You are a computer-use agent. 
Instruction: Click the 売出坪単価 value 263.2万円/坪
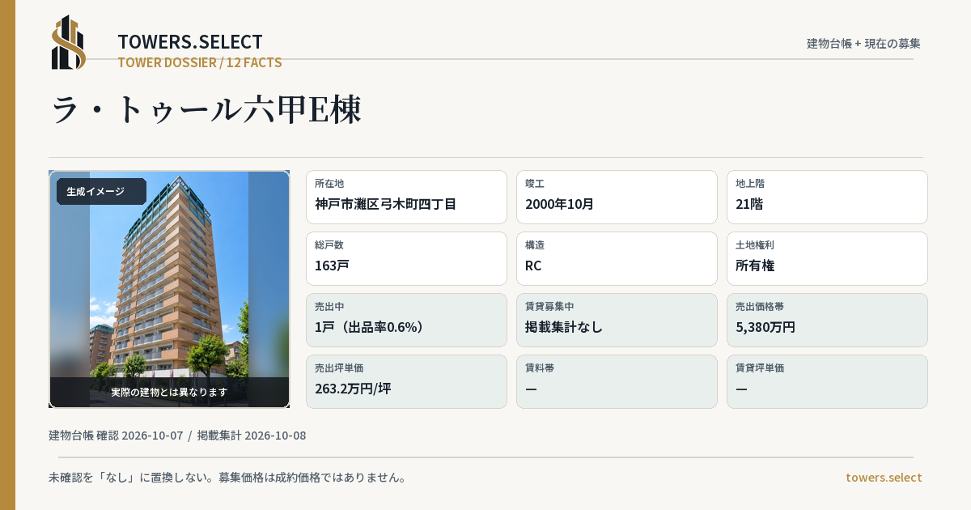[353, 389]
